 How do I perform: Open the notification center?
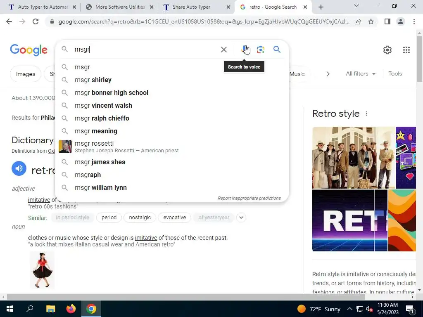coord(410,309)
